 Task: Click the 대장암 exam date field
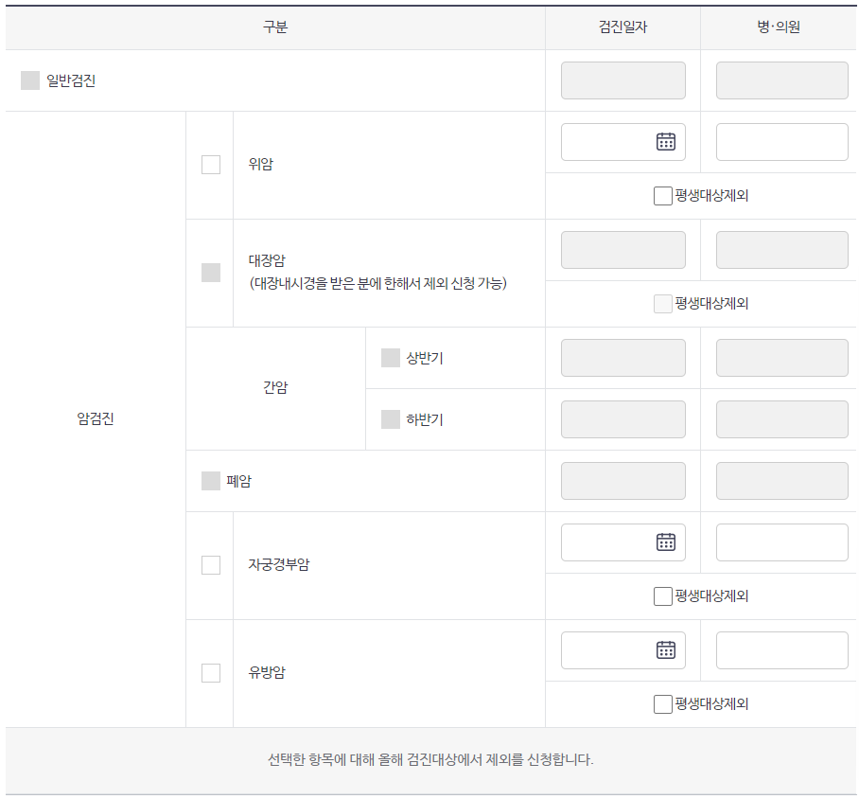[x=623, y=250]
